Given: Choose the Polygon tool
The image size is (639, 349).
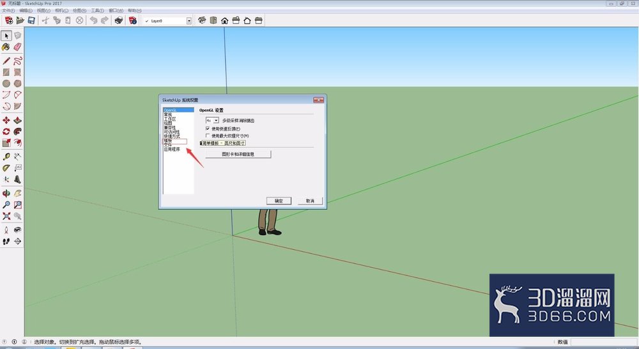Looking at the screenshot, I should point(17,84).
